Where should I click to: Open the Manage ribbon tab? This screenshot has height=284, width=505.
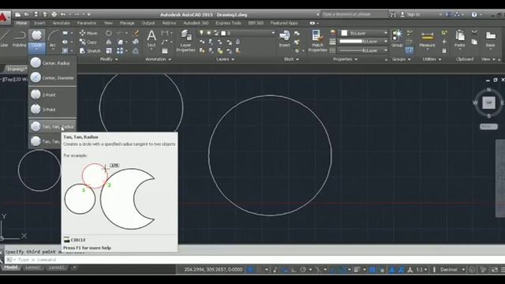click(x=127, y=23)
